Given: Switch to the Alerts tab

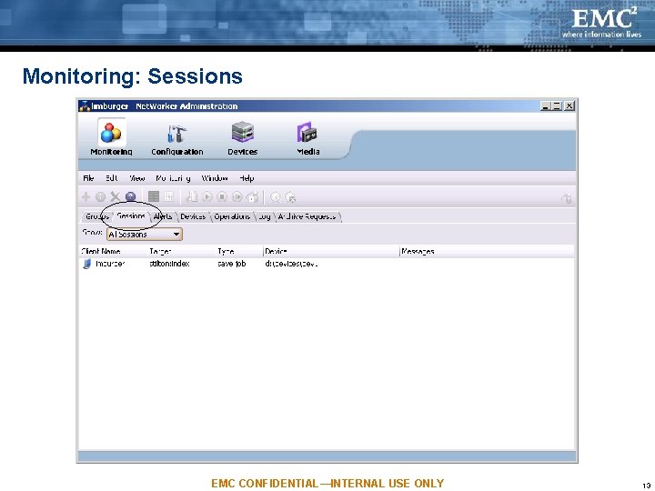Looking at the screenshot, I should click(x=163, y=216).
